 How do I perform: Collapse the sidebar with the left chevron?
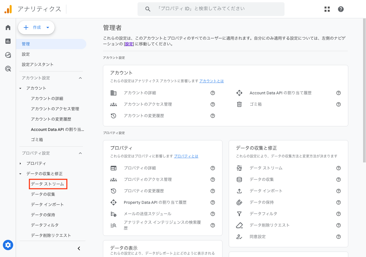click(79, 248)
